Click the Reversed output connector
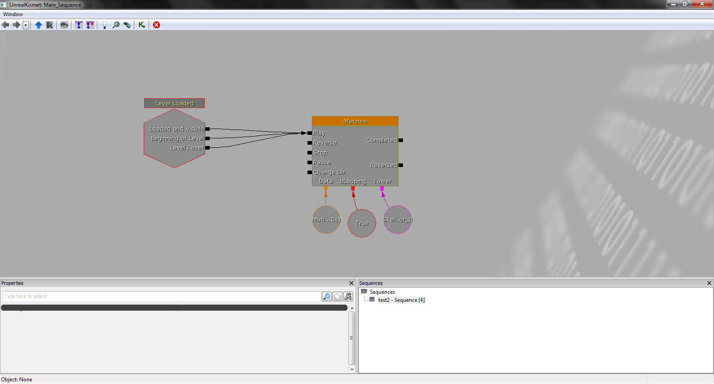Screen dimensions: 714x384 pos(401,165)
